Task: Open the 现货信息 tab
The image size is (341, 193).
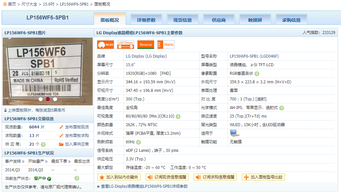Action: point(182,19)
